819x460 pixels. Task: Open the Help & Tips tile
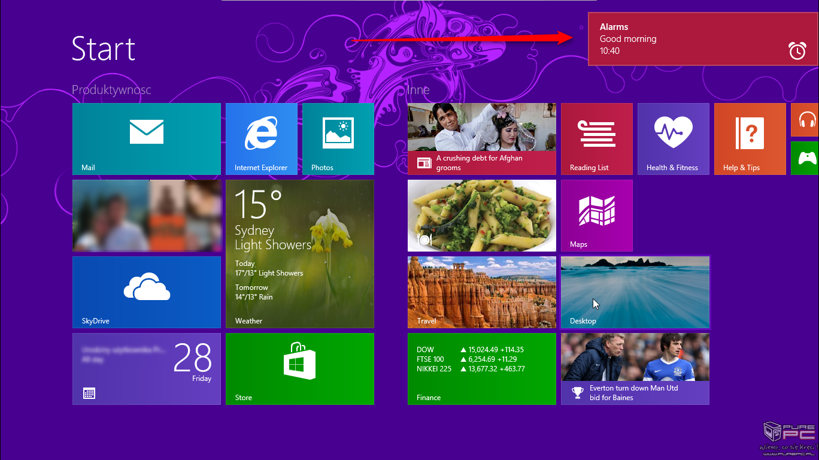pos(750,139)
